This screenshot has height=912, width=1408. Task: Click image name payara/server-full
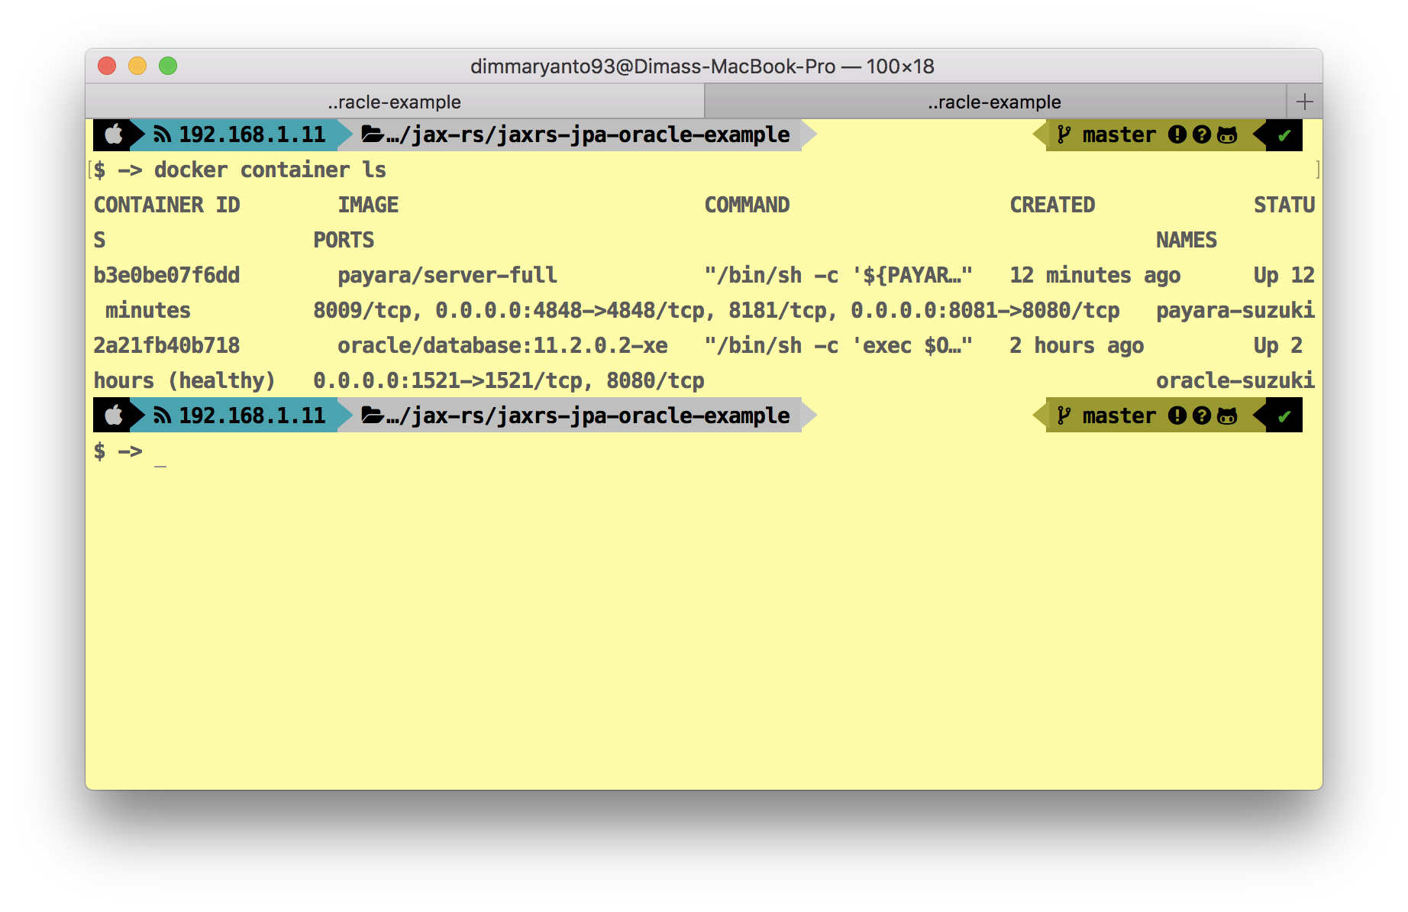447,276
